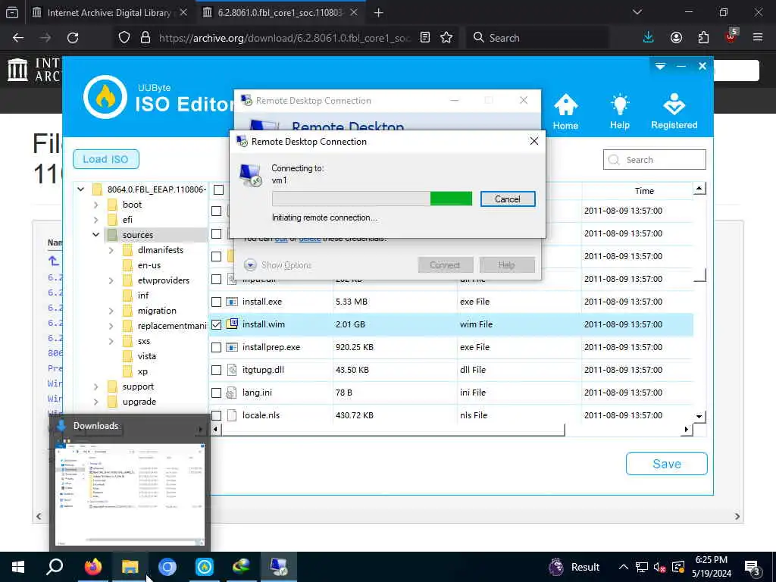776x582 pixels.
Task: Check the itgtupg.dll checkbox
Action: (x=216, y=370)
